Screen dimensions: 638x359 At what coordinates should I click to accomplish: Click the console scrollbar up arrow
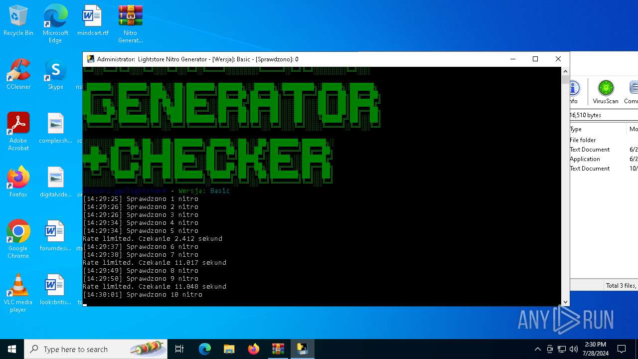click(565, 71)
